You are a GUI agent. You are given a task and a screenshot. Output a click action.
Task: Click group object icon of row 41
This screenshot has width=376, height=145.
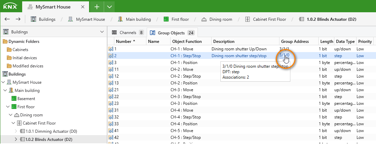(111, 131)
